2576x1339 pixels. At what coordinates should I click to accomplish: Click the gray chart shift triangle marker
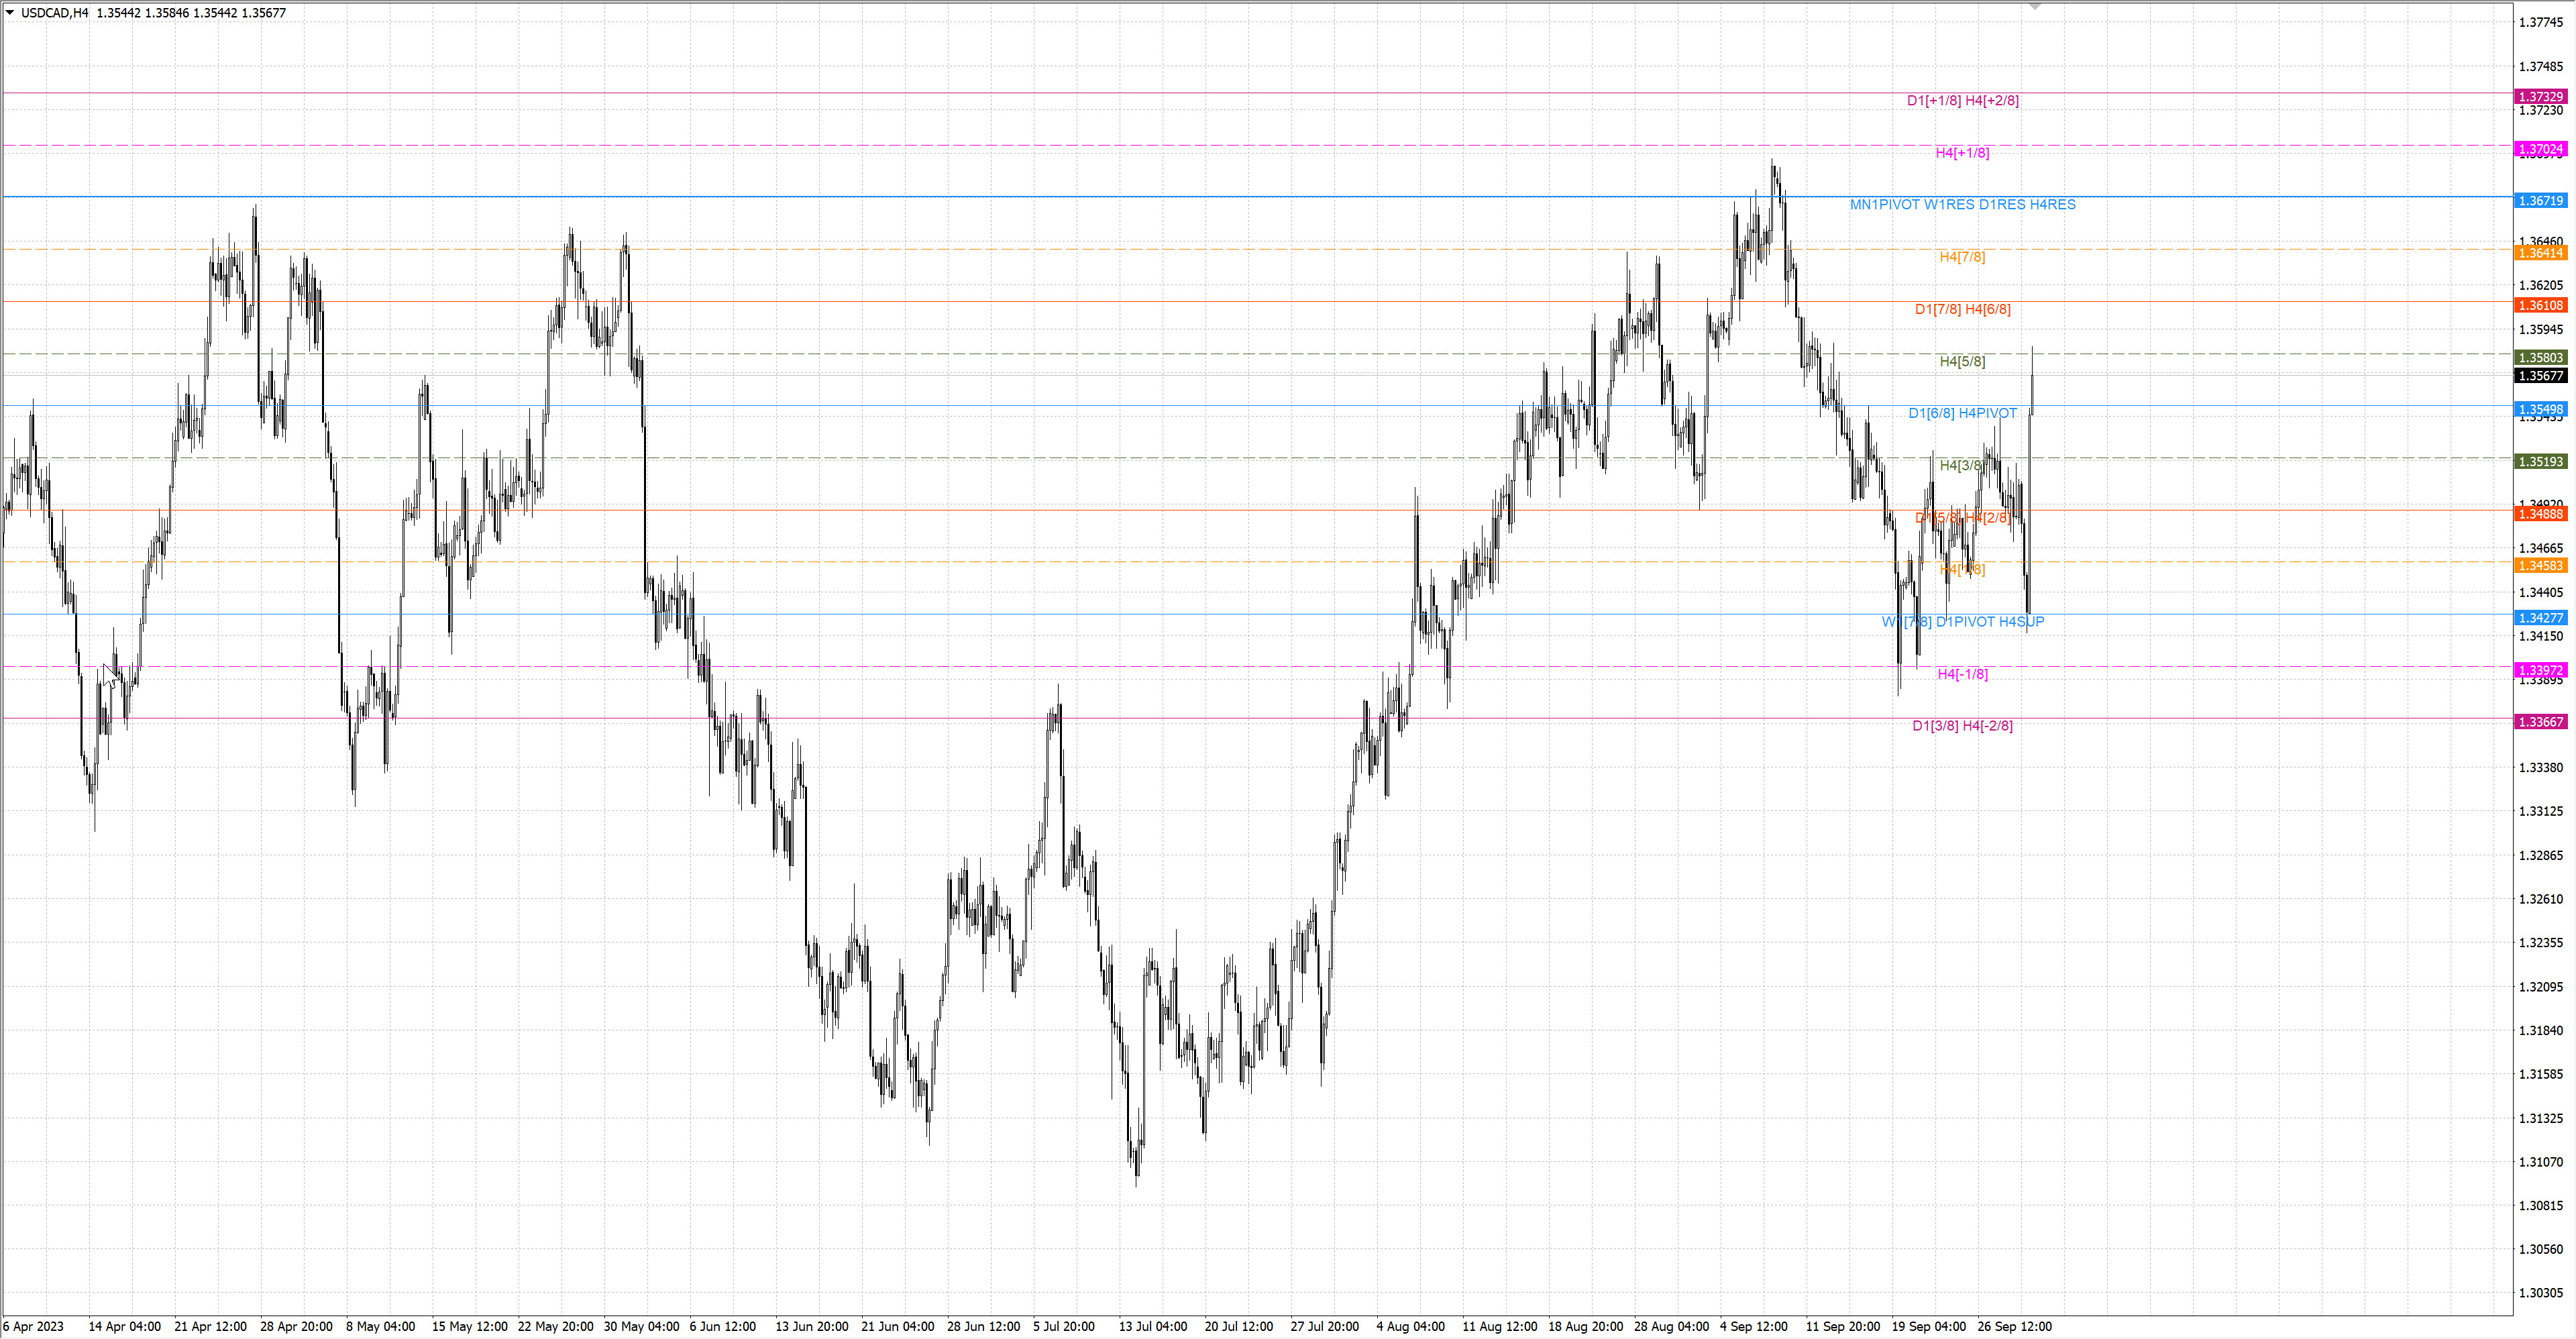pyautogui.click(x=2034, y=7)
